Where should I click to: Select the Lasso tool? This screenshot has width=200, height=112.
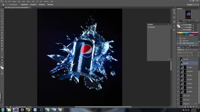(x=2, y=16)
